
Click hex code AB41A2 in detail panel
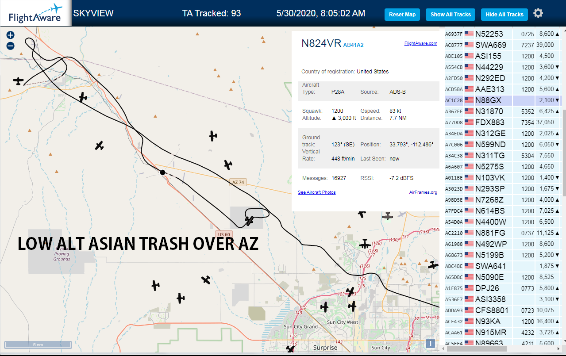353,45
